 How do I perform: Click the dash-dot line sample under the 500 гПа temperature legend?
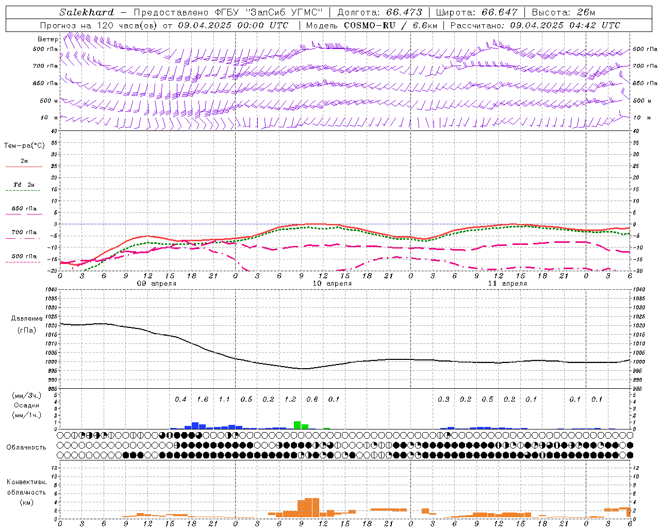(x=23, y=262)
